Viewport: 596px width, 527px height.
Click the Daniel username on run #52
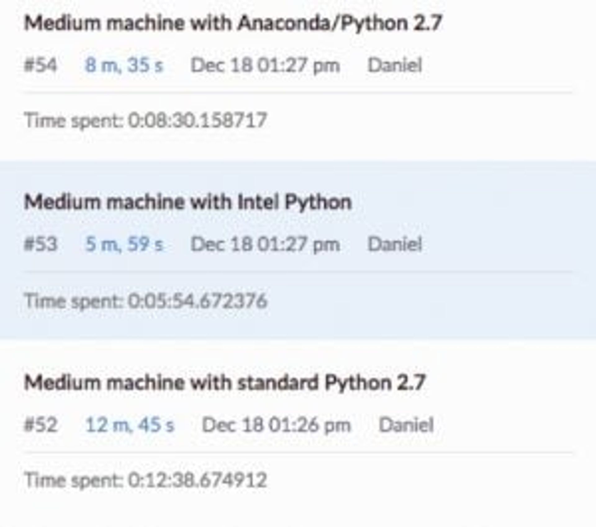tap(406, 425)
